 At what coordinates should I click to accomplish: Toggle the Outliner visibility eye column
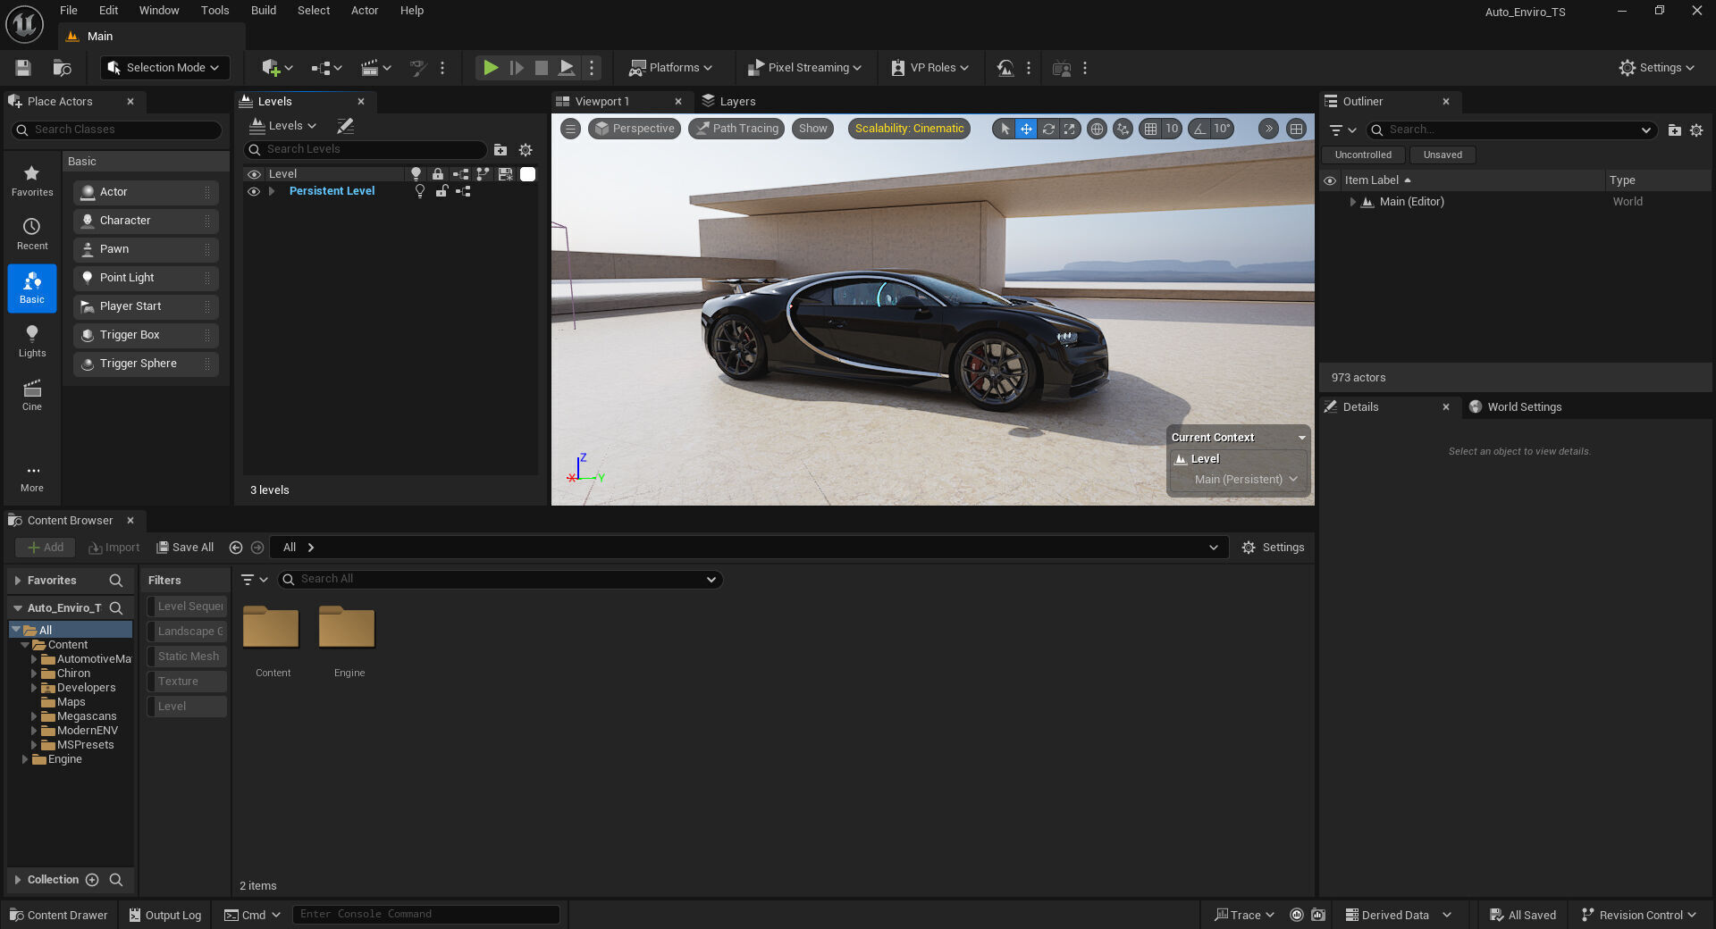(1330, 180)
